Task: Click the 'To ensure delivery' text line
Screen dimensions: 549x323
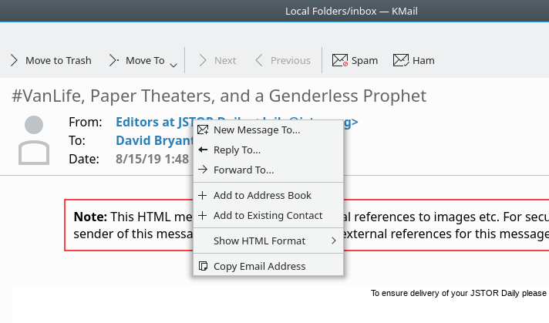Action: 459,293
